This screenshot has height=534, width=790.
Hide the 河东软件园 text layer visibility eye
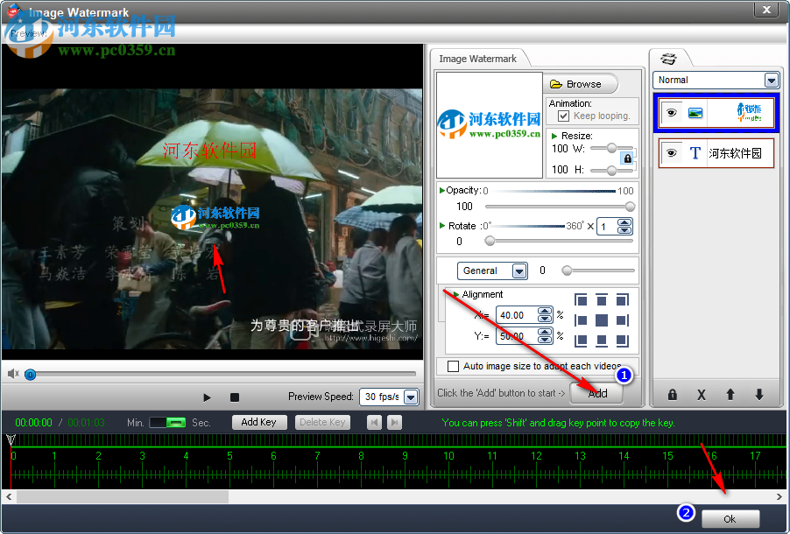tap(672, 152)
